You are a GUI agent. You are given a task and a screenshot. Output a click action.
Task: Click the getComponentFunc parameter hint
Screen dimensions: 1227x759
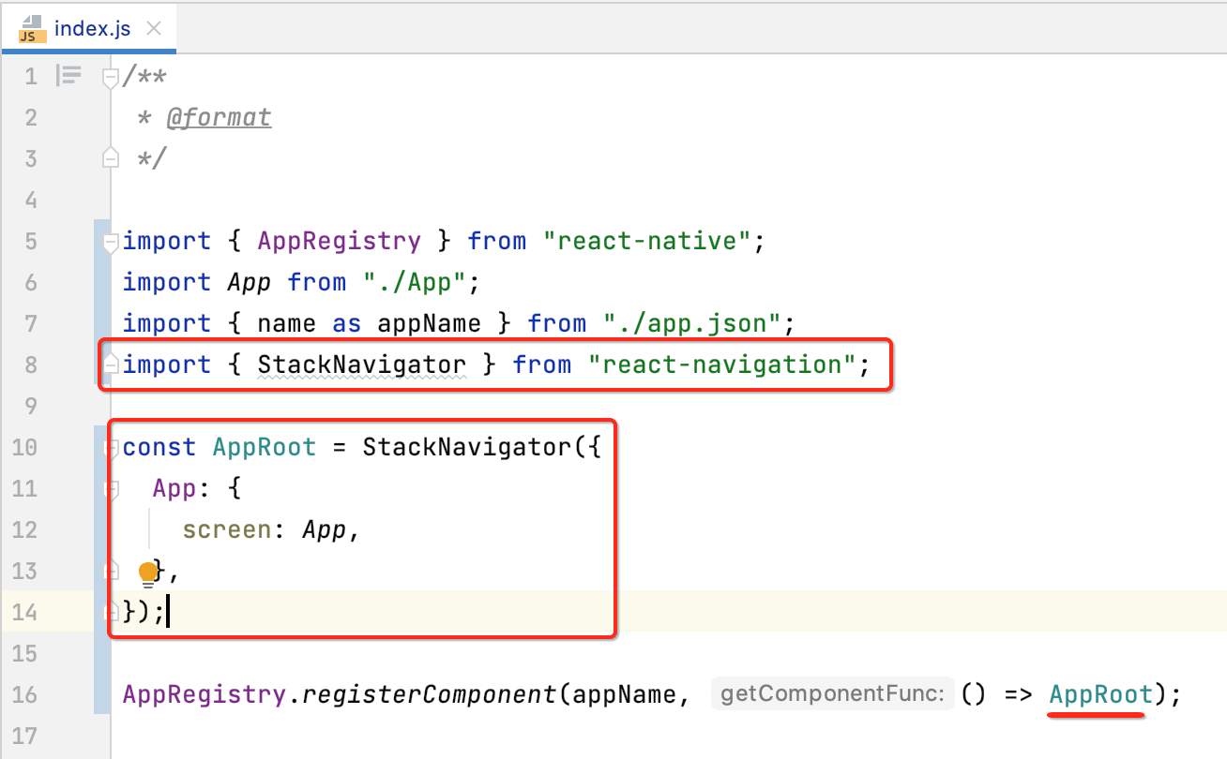[x=832, y=694]
